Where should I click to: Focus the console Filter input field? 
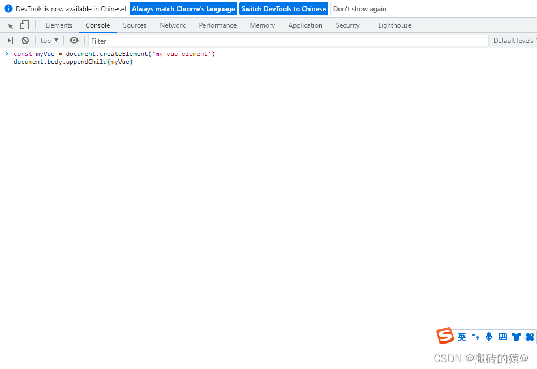coord(289,41)
